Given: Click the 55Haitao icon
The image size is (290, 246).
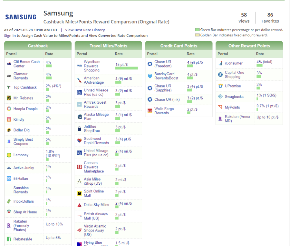Looking at the screenshot, I should (x=9, y=179).
